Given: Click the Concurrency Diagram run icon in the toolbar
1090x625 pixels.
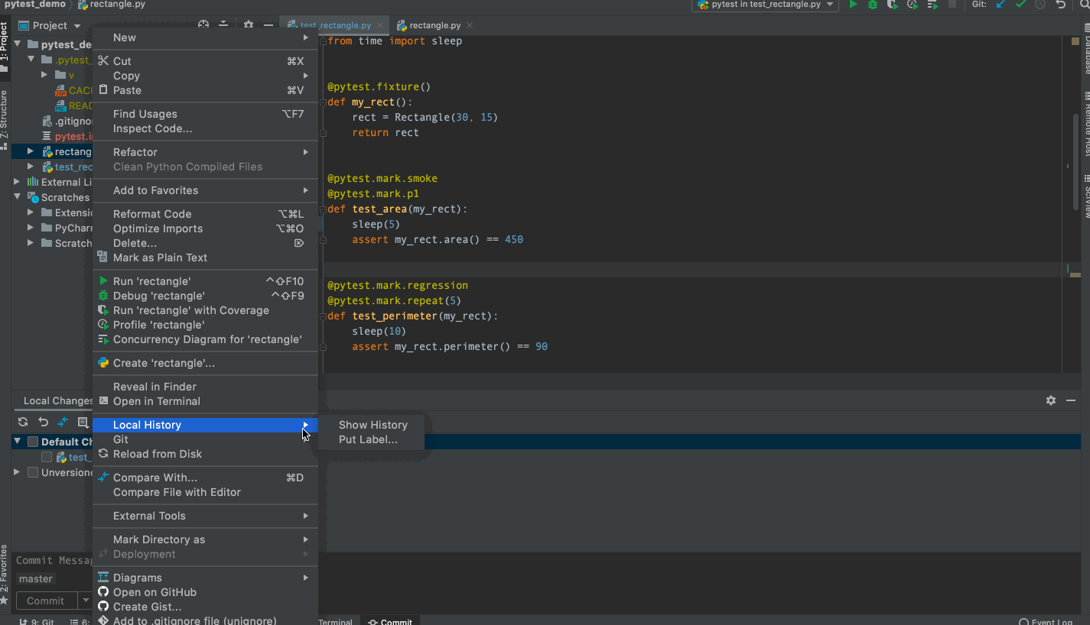Looking at the screenshot, I should tap(932, 5).
